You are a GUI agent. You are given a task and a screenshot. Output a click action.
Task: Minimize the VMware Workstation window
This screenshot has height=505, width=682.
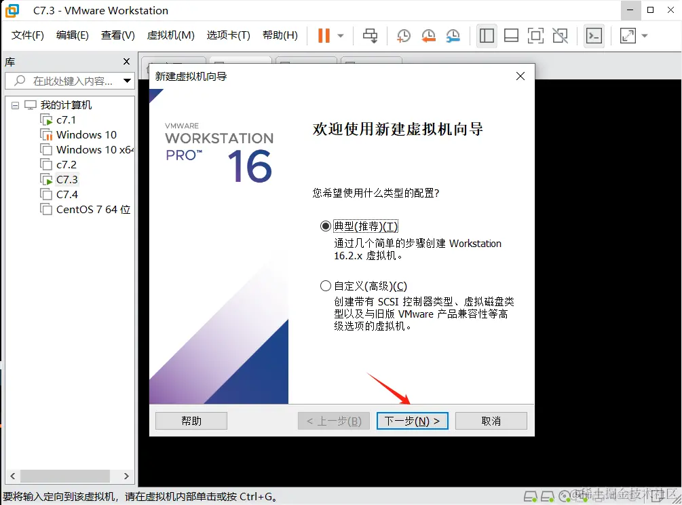630,10
